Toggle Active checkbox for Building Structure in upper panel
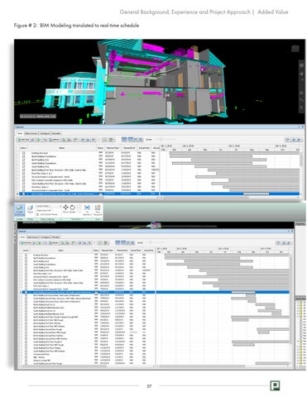 pos(23,153)
